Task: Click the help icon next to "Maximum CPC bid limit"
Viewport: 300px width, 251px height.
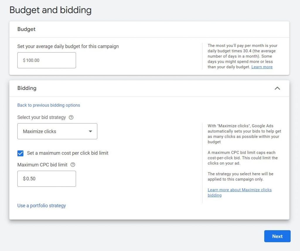Action: pyautogui.click(x=73, y=165)
